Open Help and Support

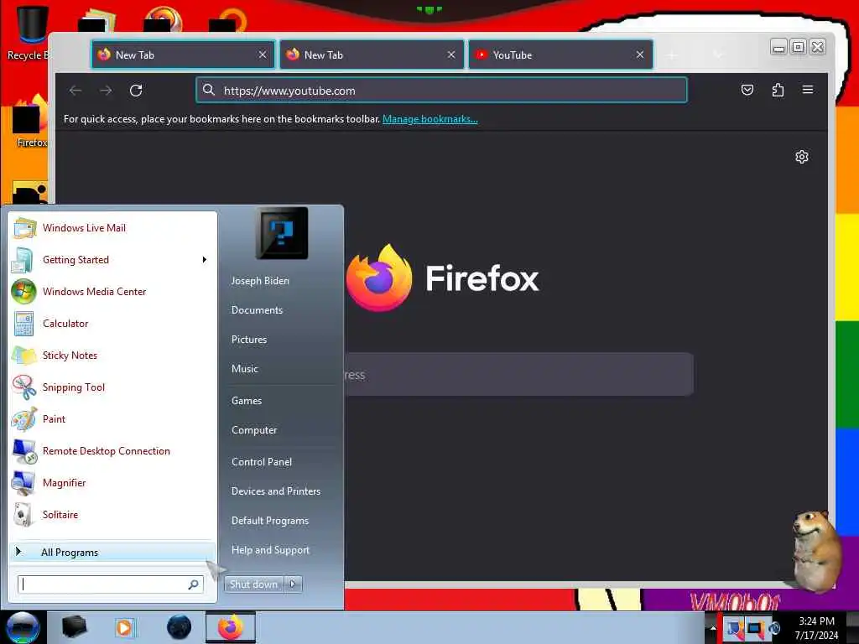[270, 550]
